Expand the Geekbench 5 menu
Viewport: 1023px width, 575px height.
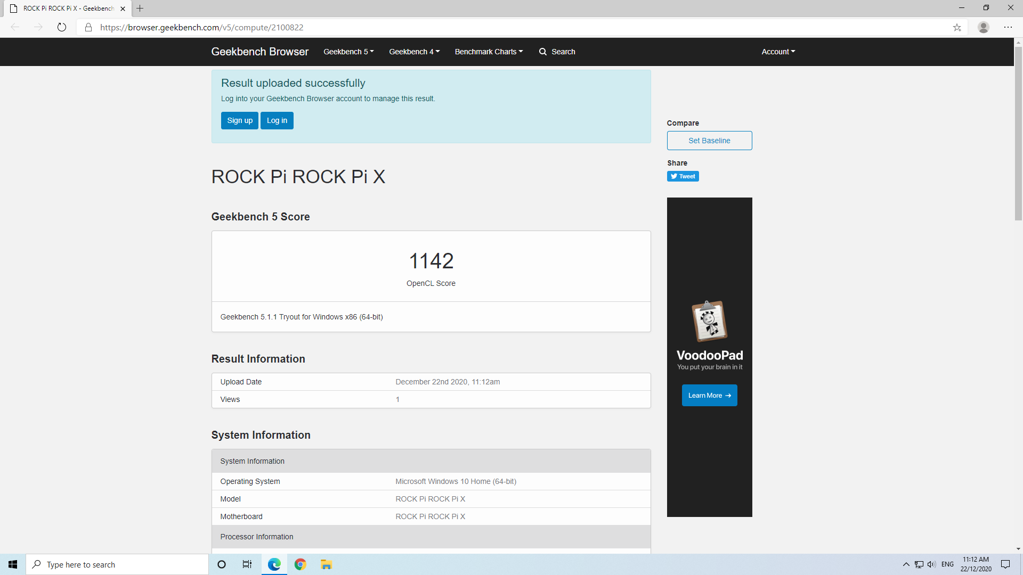click(x=348, y=52)
